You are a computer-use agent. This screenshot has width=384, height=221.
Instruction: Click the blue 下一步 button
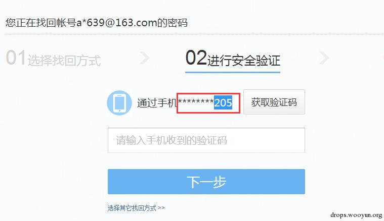206,182
